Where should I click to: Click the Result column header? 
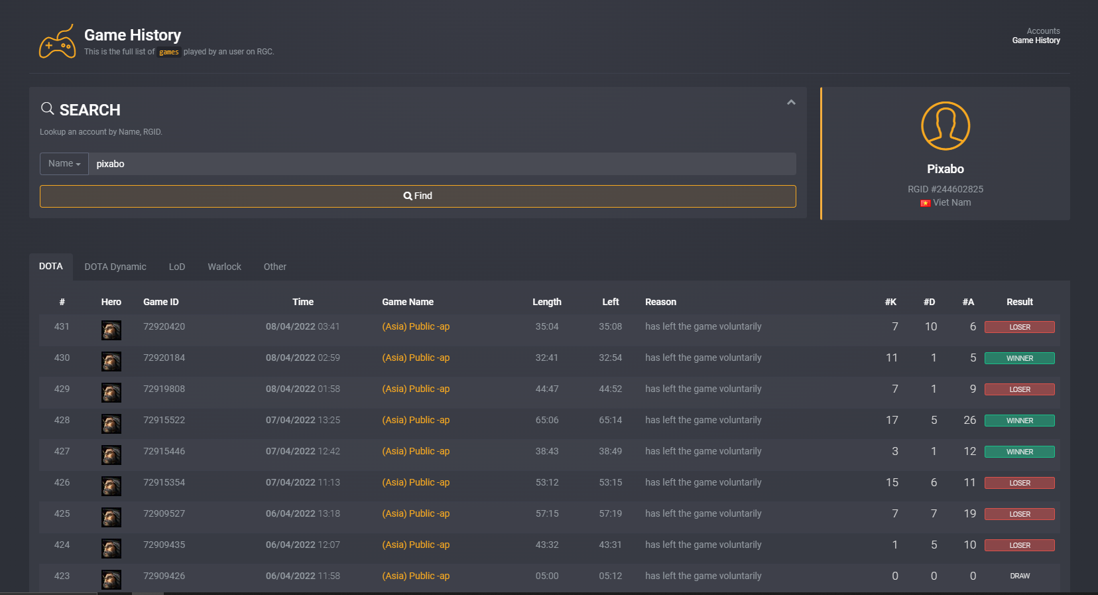(1020, 302)
